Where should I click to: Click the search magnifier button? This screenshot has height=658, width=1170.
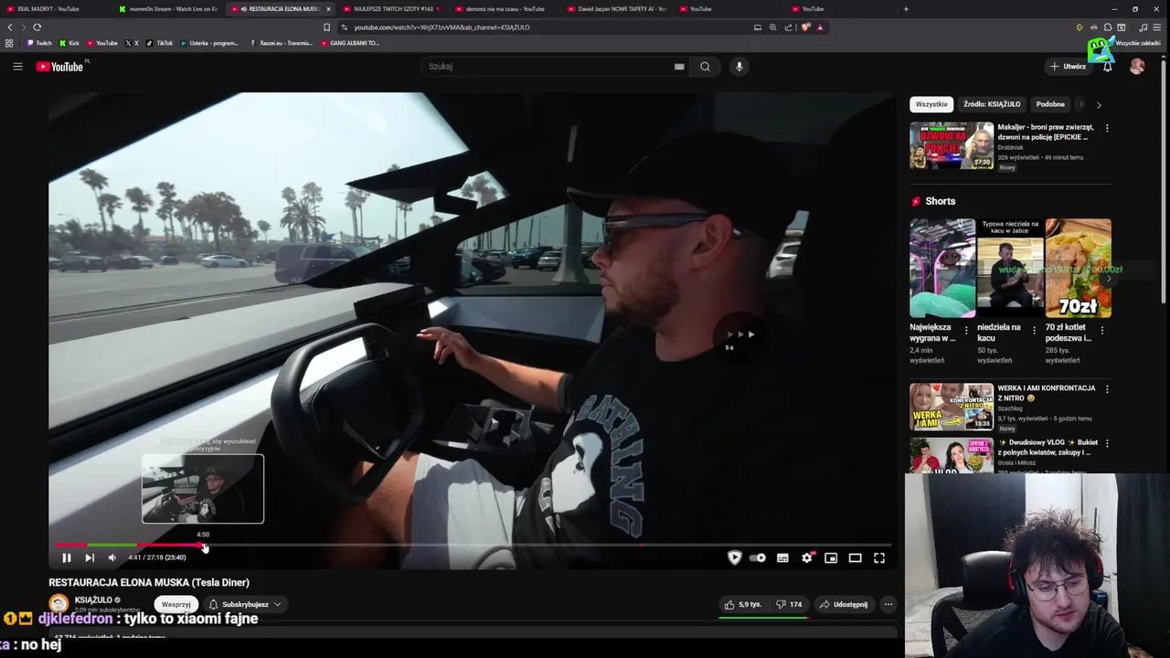pyautogui.click(x=705, y=66)
